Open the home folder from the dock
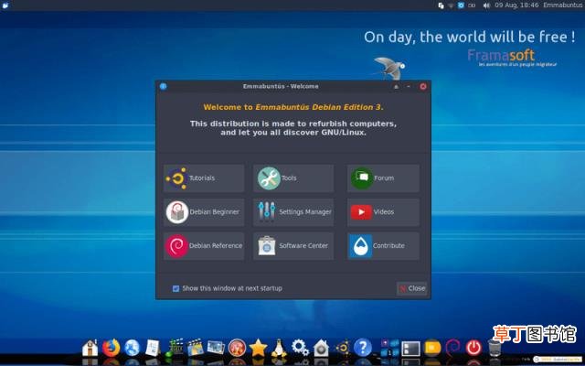 click(x=90, y=348)
